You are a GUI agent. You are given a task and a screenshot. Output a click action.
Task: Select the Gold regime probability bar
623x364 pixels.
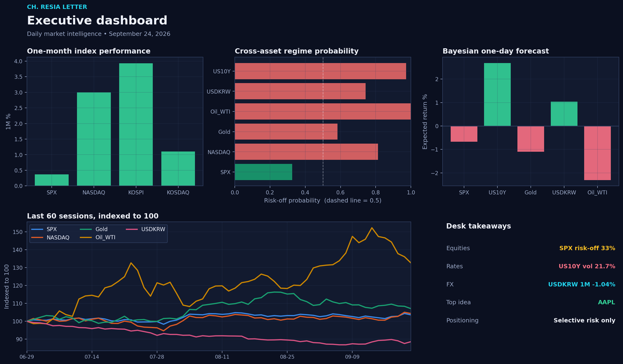(x=286, y=132)
